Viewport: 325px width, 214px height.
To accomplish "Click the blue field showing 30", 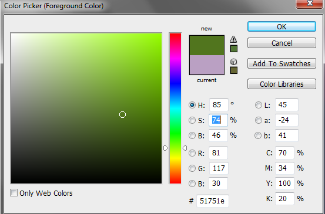I will click(218, 184).
